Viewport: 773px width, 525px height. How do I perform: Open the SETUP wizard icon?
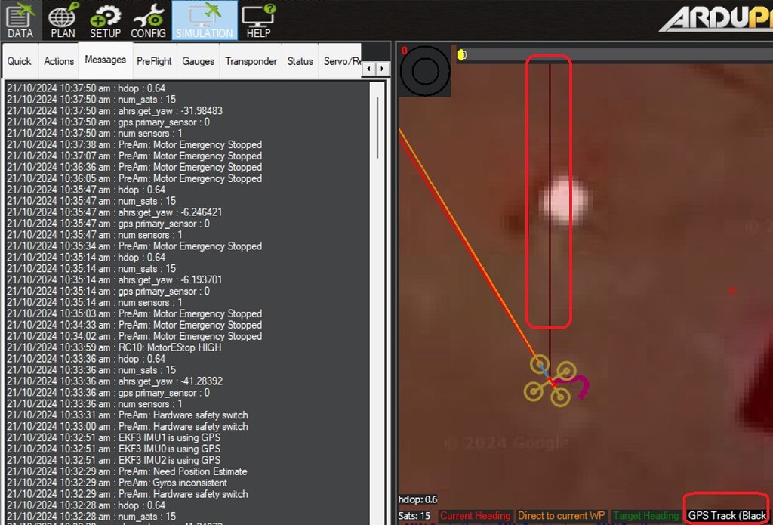pos(105,20)
